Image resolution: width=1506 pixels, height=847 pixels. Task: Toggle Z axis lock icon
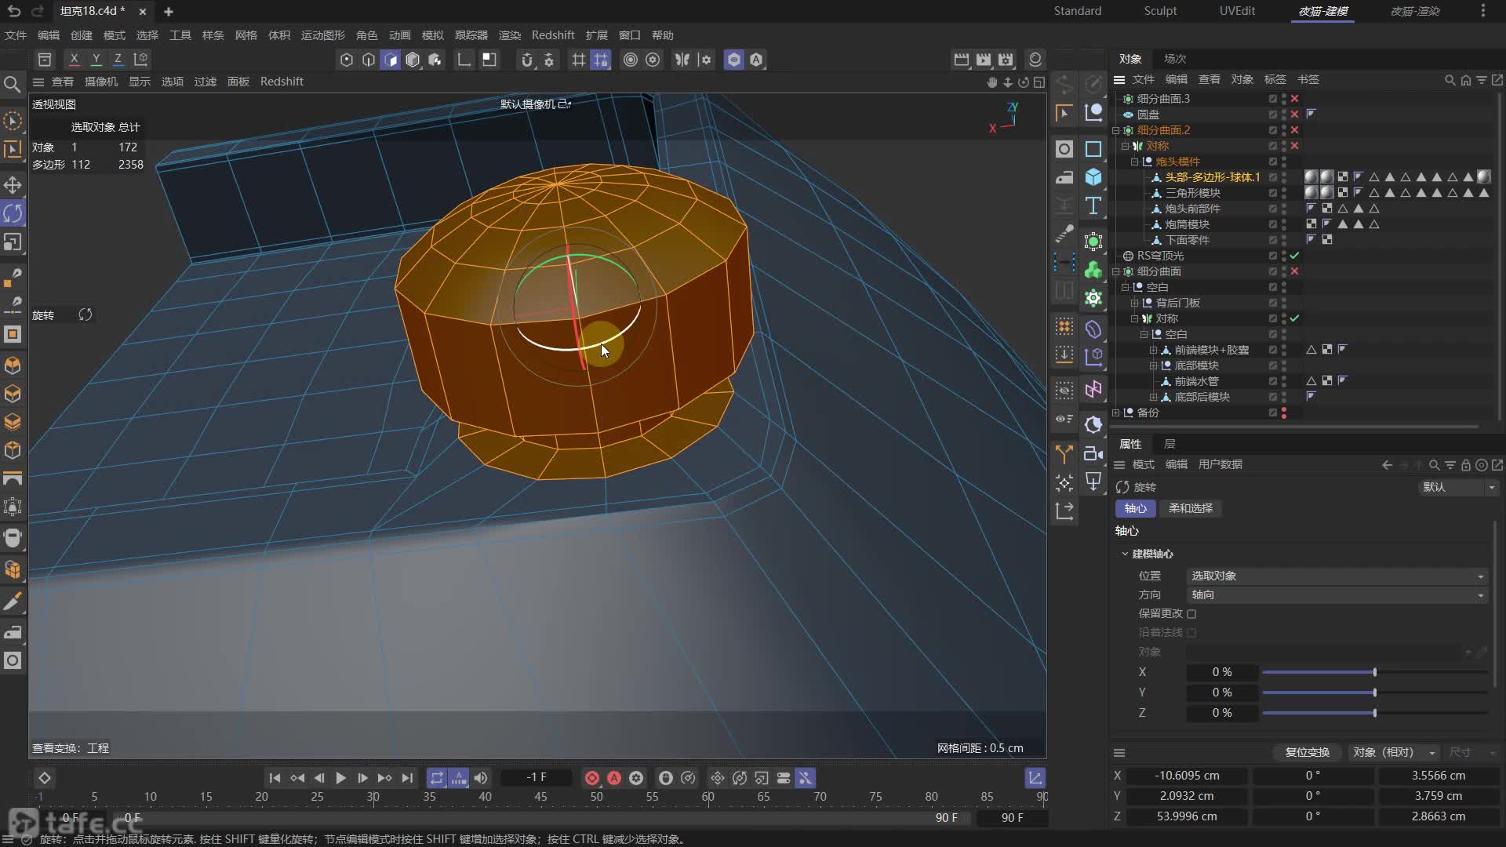tap(118, 59)
